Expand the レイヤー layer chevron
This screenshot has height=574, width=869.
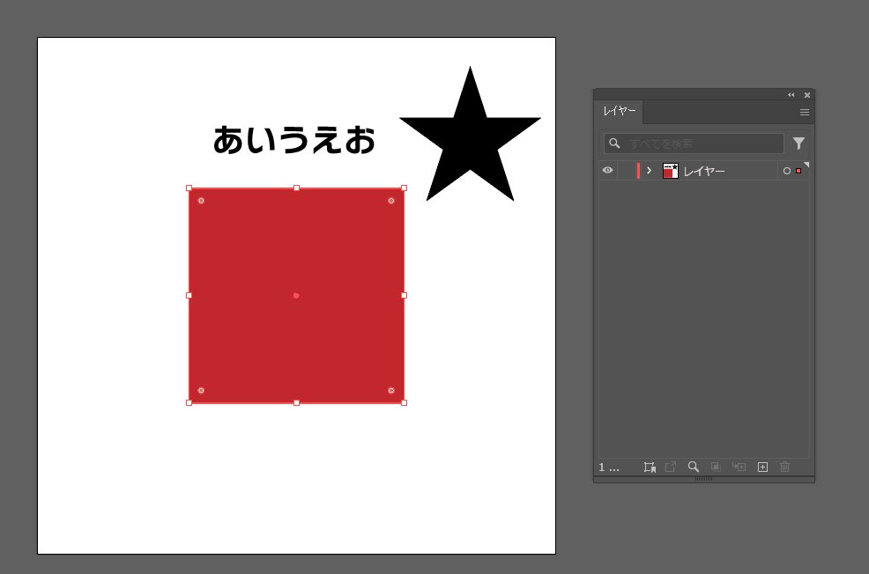pos(649,171)
